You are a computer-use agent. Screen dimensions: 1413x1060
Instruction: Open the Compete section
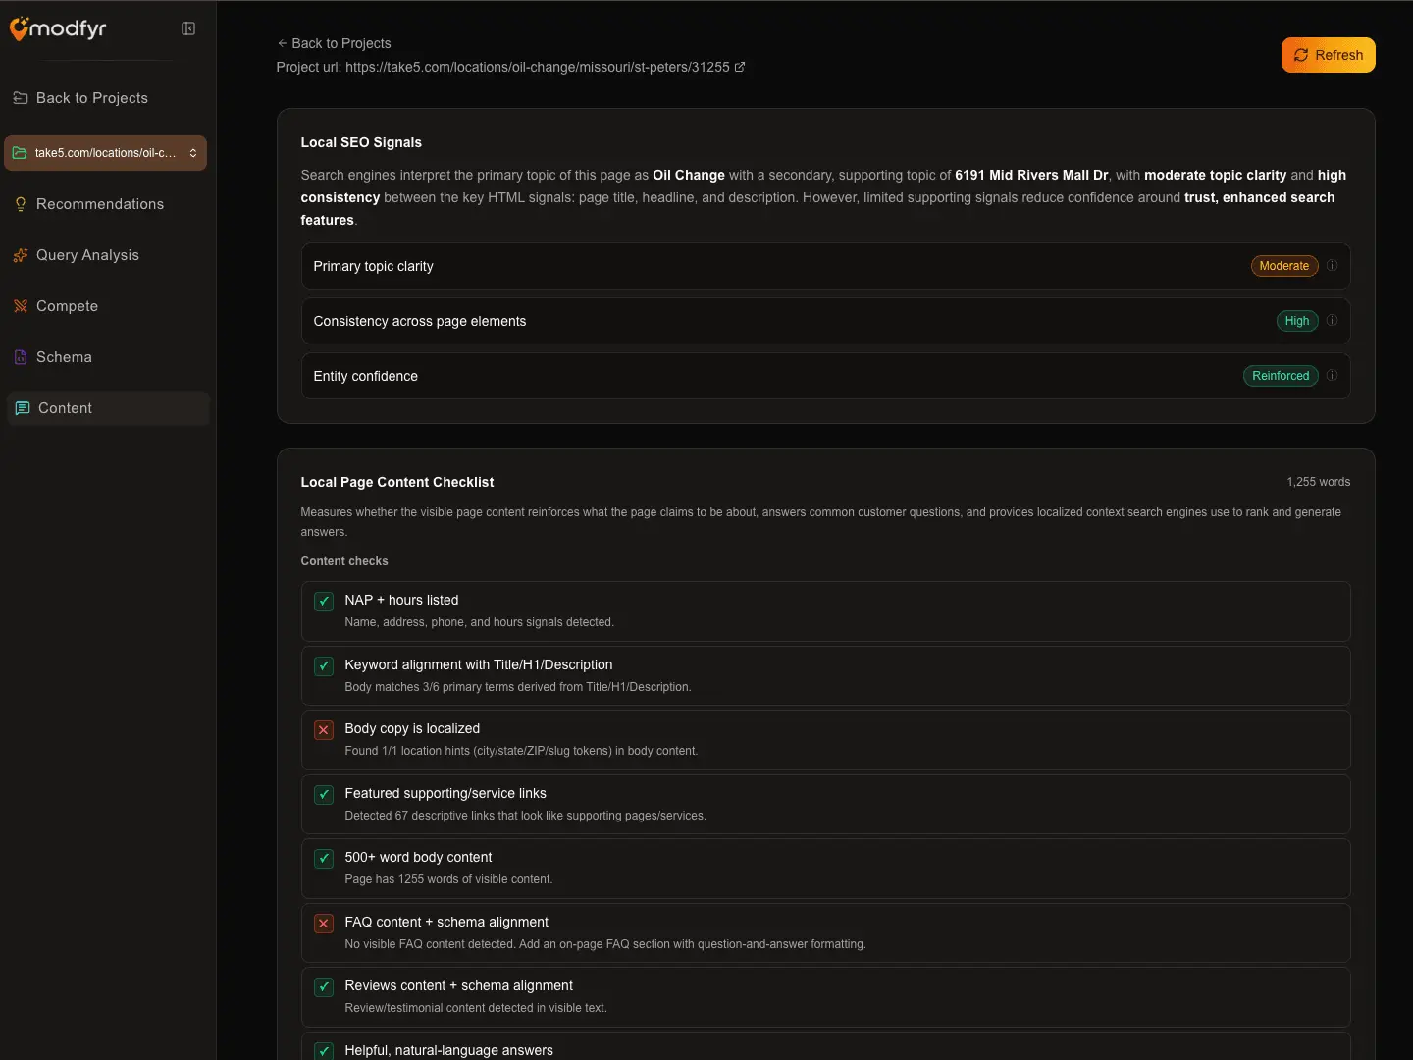pyautogui.click(x=106, y=306)
